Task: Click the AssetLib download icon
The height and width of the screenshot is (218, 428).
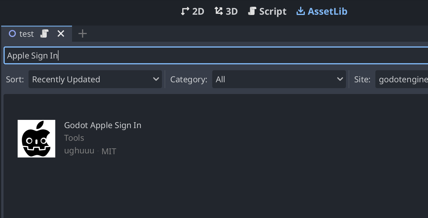Action: pyautogui.click(x=300, y=11)
